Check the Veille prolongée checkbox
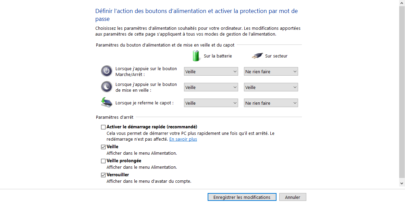 tap(103, 161)
